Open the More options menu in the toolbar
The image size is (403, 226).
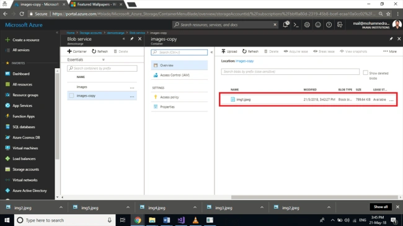pos(390,51)
